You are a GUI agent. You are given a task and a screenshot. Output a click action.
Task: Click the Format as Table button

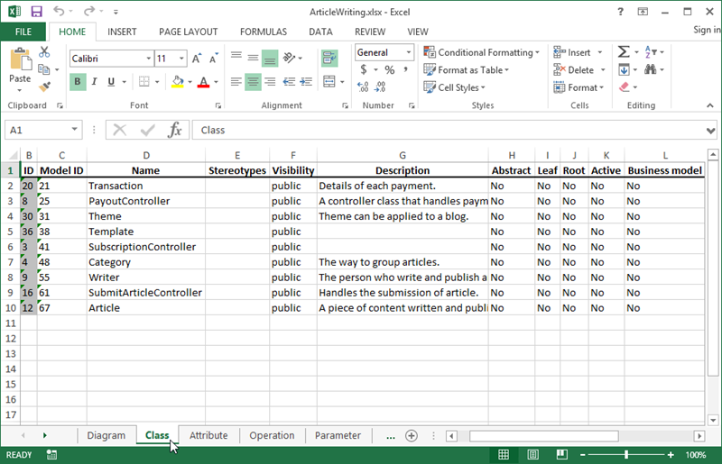[x=467, y=70]
